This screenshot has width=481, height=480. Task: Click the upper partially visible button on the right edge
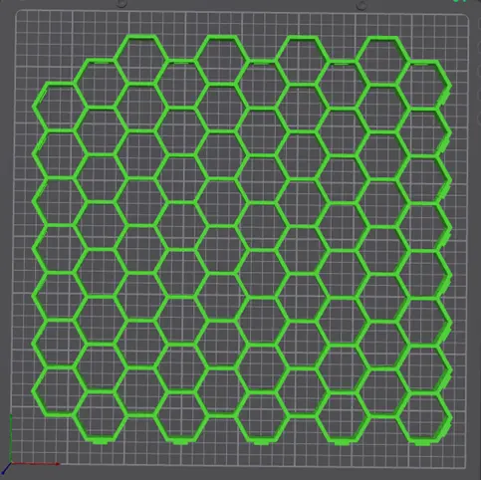479,72
